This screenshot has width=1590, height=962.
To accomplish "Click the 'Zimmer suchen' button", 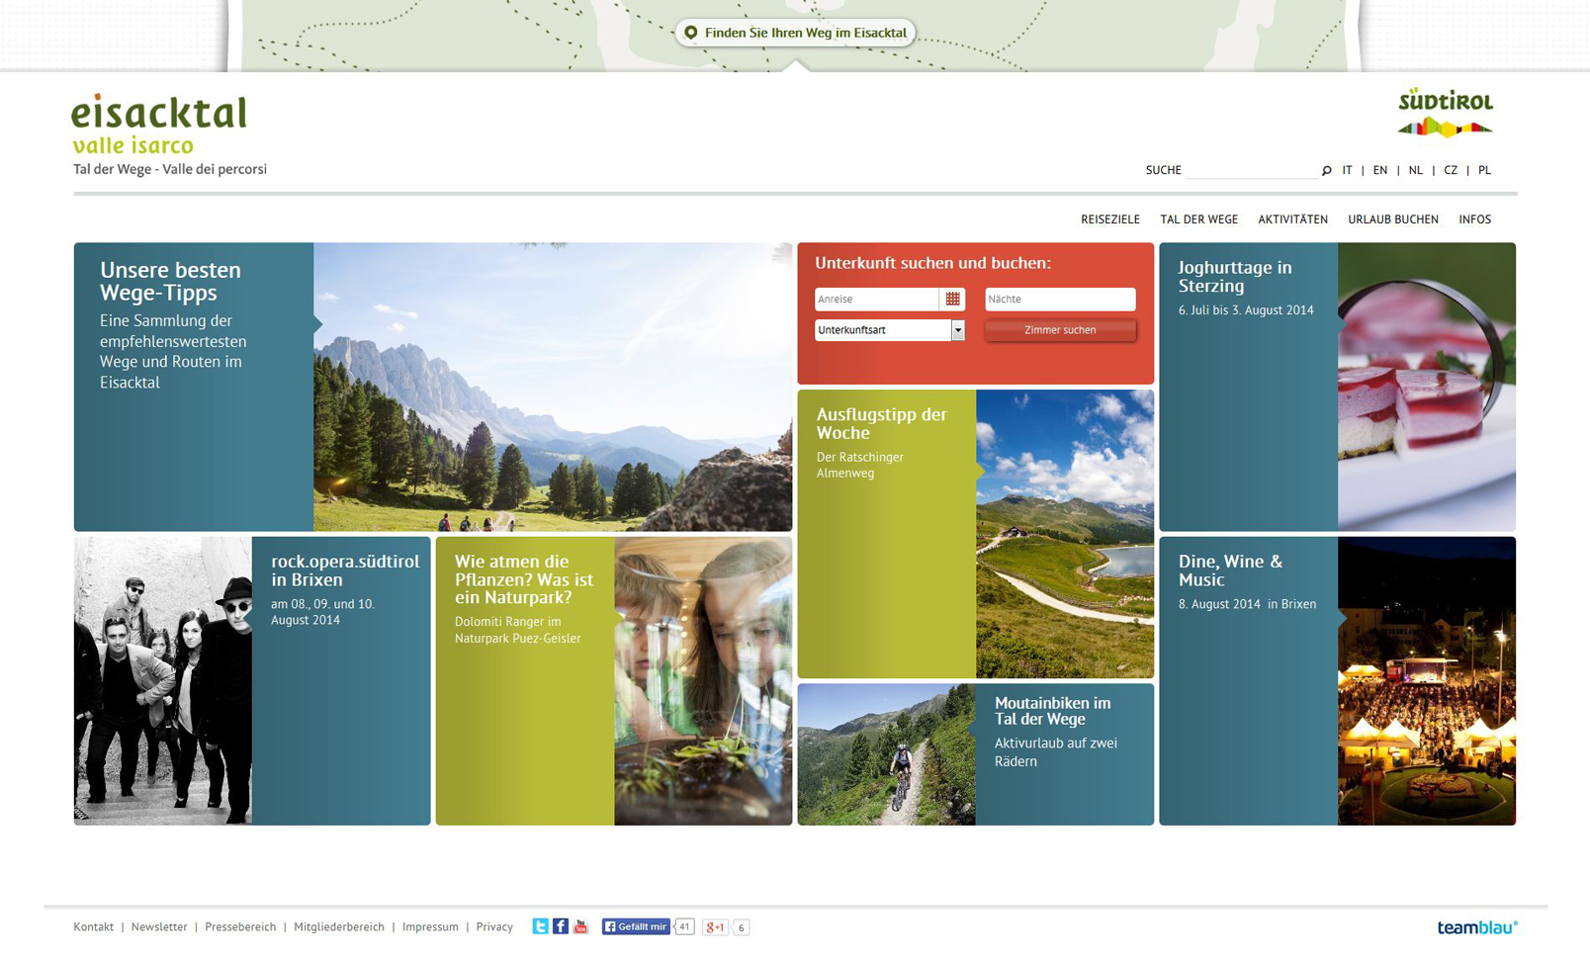I will [x=1060, y=330].
